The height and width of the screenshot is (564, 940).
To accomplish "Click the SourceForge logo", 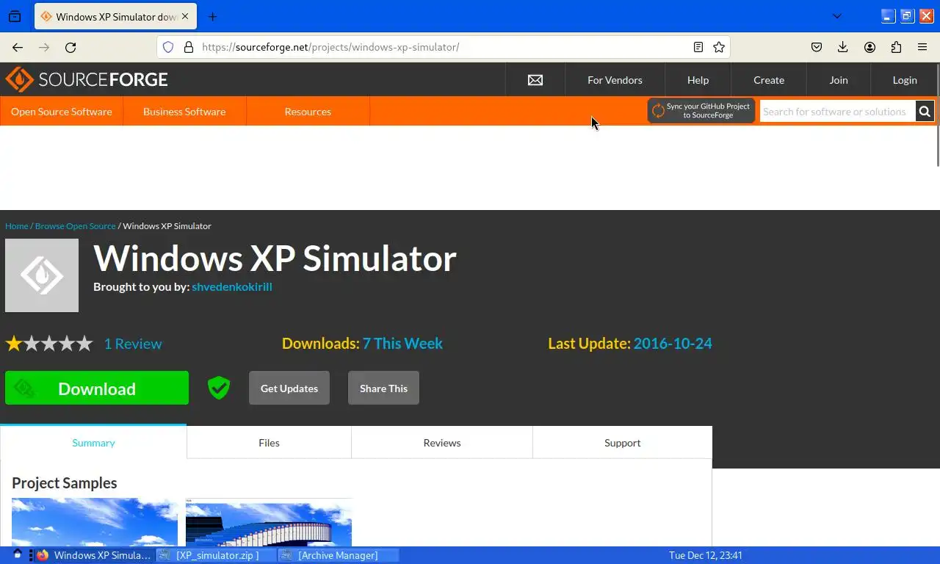I will pyautogui.click(x=87, y=79).
